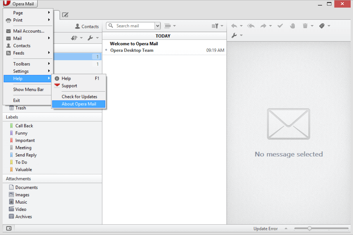Expand the Search mail dropdown arrow

coord(158,26)
